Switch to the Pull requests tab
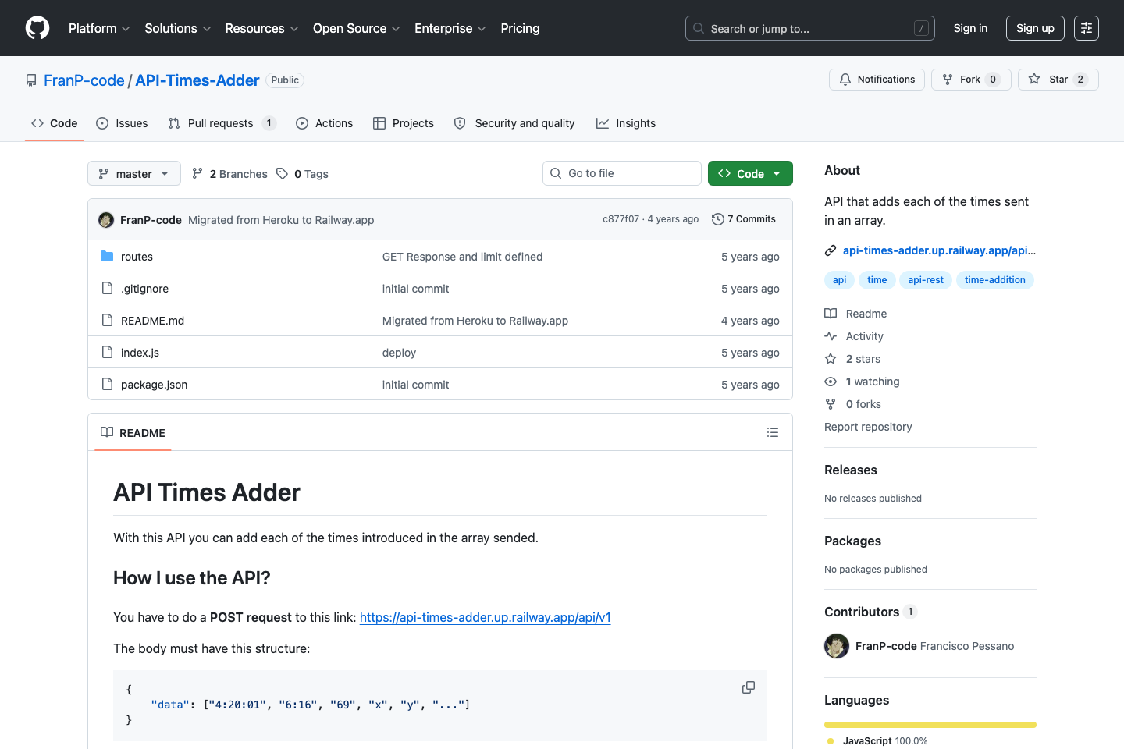1124x749 pixels. [x=221, y=122]
